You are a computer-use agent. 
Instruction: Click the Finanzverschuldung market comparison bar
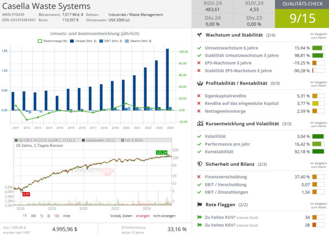pos(318,177)
